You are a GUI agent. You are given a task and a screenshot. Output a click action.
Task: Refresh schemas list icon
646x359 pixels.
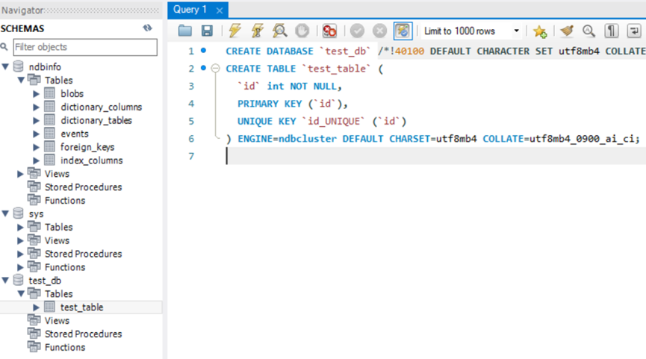click(147, 28)
